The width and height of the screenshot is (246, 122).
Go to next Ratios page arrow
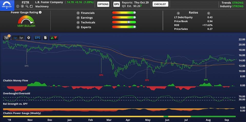pyautogui.click(x=209, y=13)
